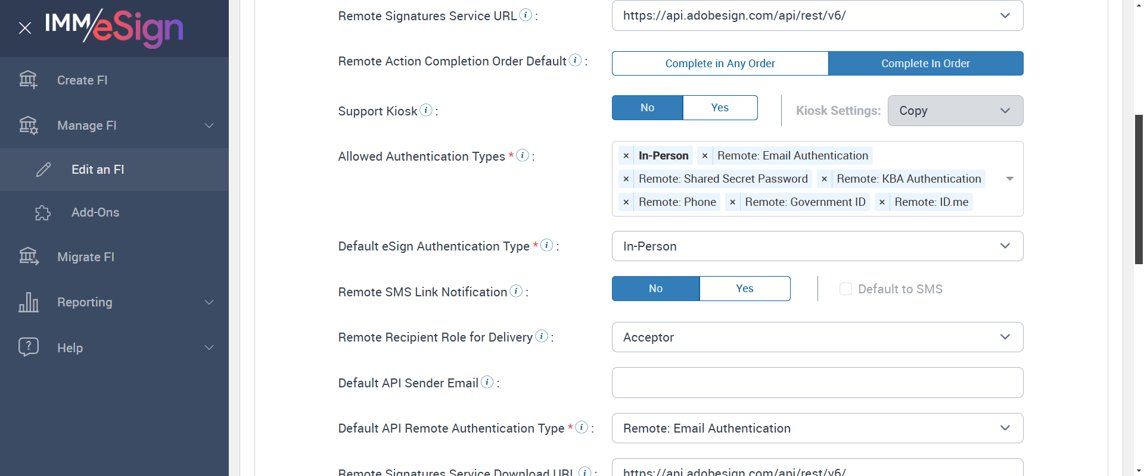Image resolution: width=1144 pixels, height=476 pixels.
Task: Open Remote Recipient Role for Delivery dropdown
Action: (817, 337)
